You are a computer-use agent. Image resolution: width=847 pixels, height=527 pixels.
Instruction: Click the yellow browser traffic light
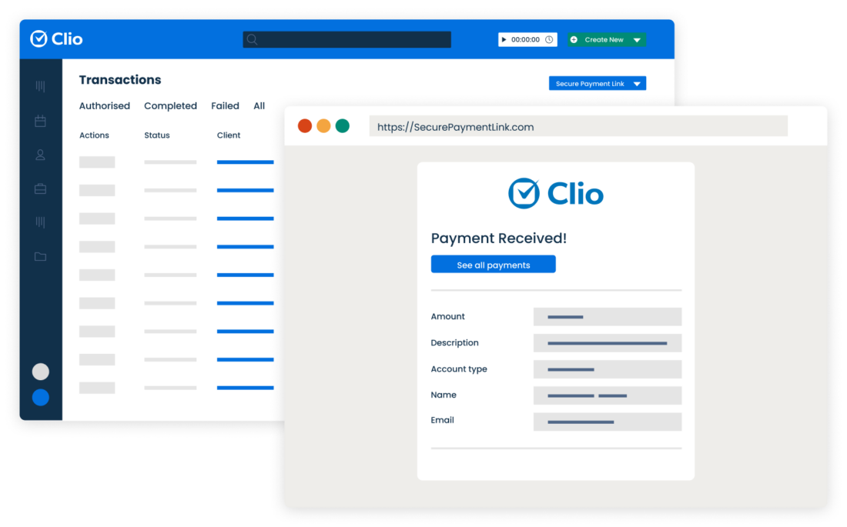[x=323, y=125]
